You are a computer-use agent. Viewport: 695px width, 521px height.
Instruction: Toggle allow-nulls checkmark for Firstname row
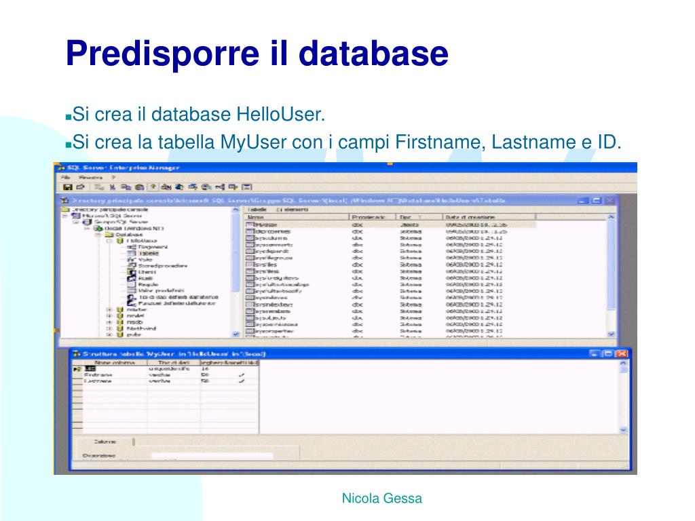242,374
